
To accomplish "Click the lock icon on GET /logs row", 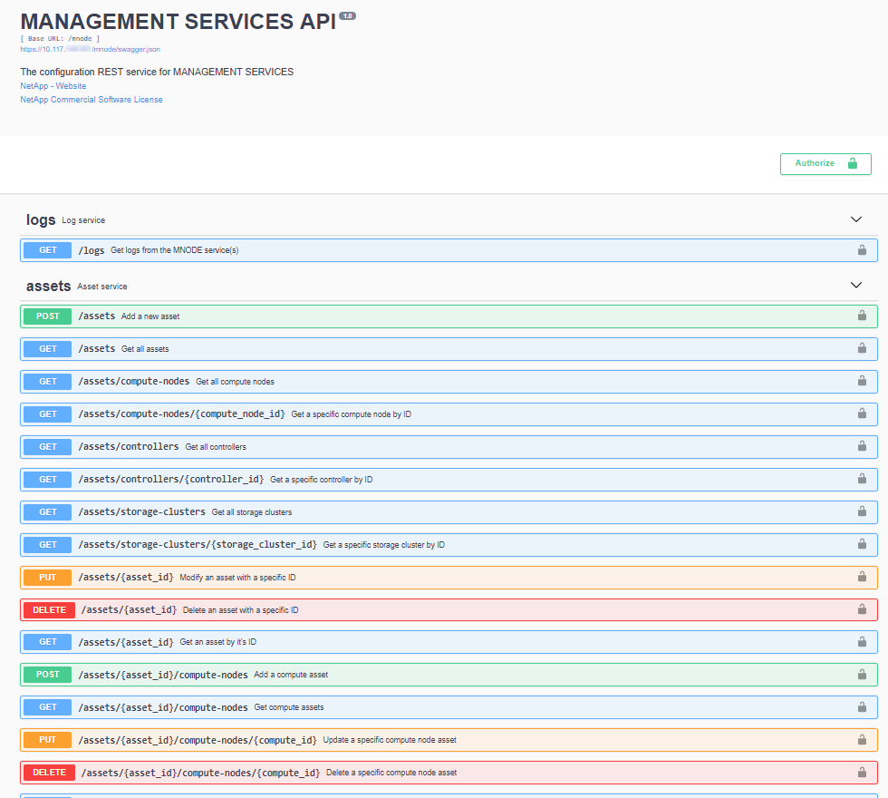I will 862,250.
